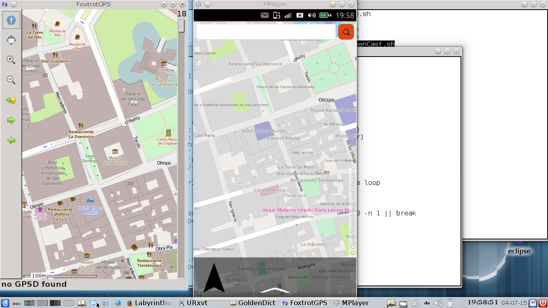Click the blue info button in FoxtrotGPS
This screenshot has height=308, width=548.
point(11,20)
